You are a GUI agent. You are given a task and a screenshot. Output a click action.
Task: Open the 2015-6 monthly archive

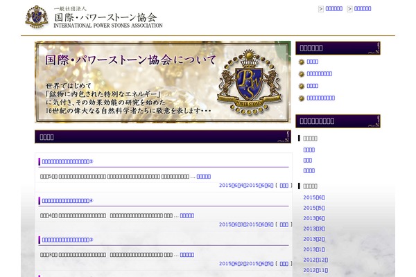[x=314, y=197]
